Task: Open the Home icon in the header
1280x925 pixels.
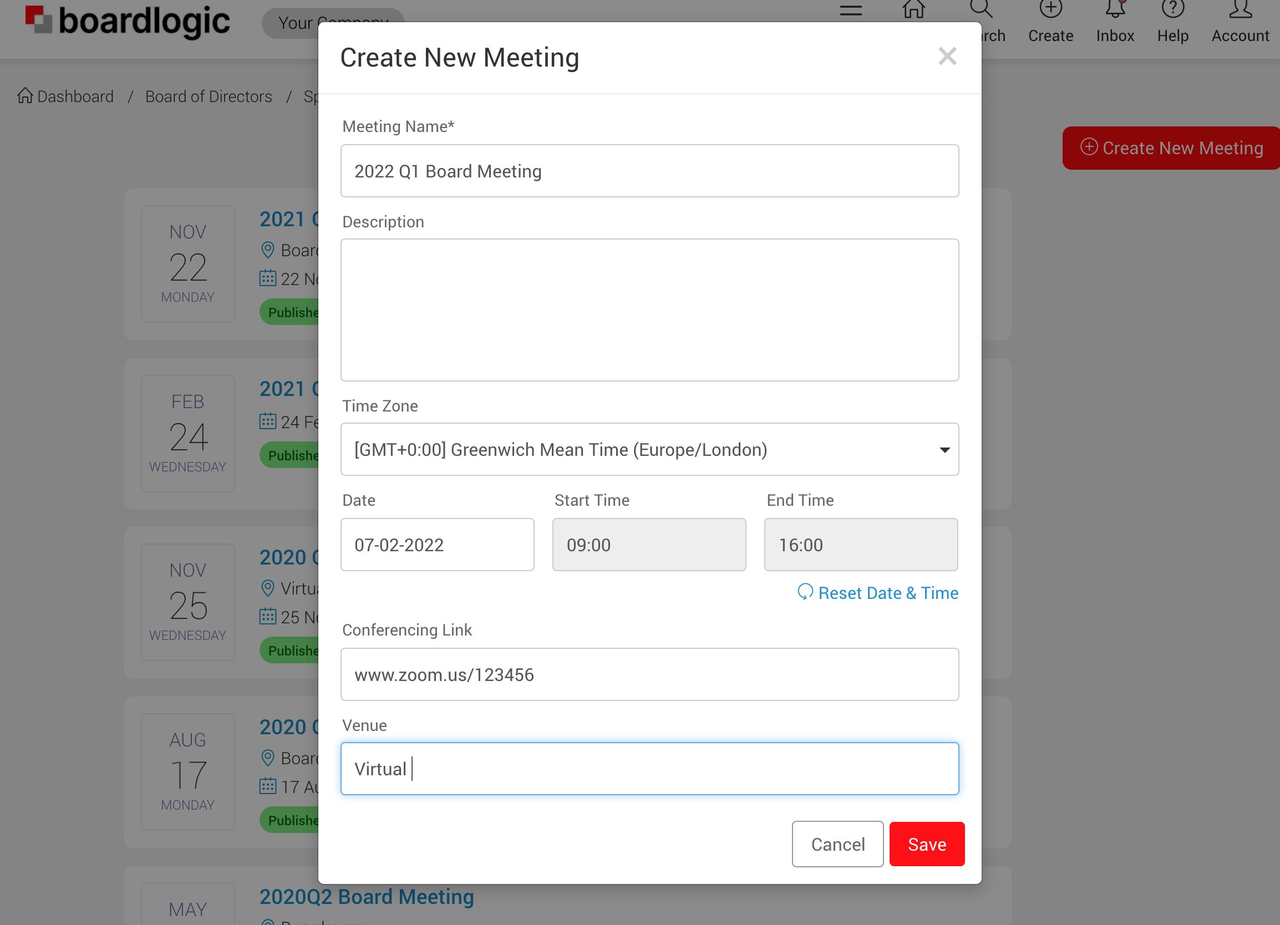Action: pyautogui.click(x=913, y=9)
